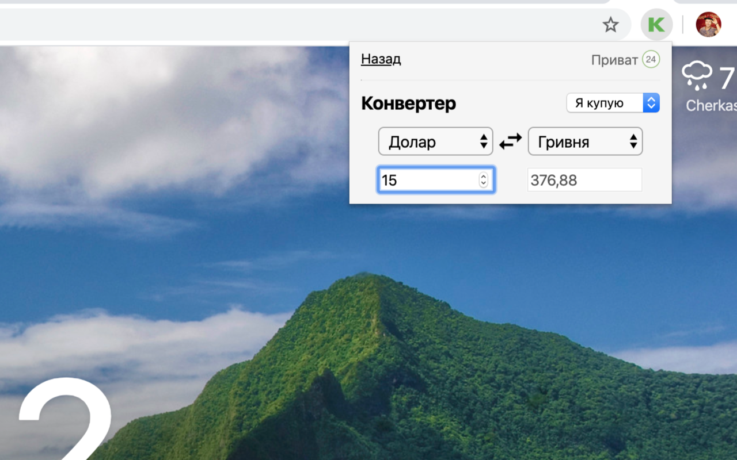Open the Chrome profile avatar
737x460 pixels.
point(708,25)
